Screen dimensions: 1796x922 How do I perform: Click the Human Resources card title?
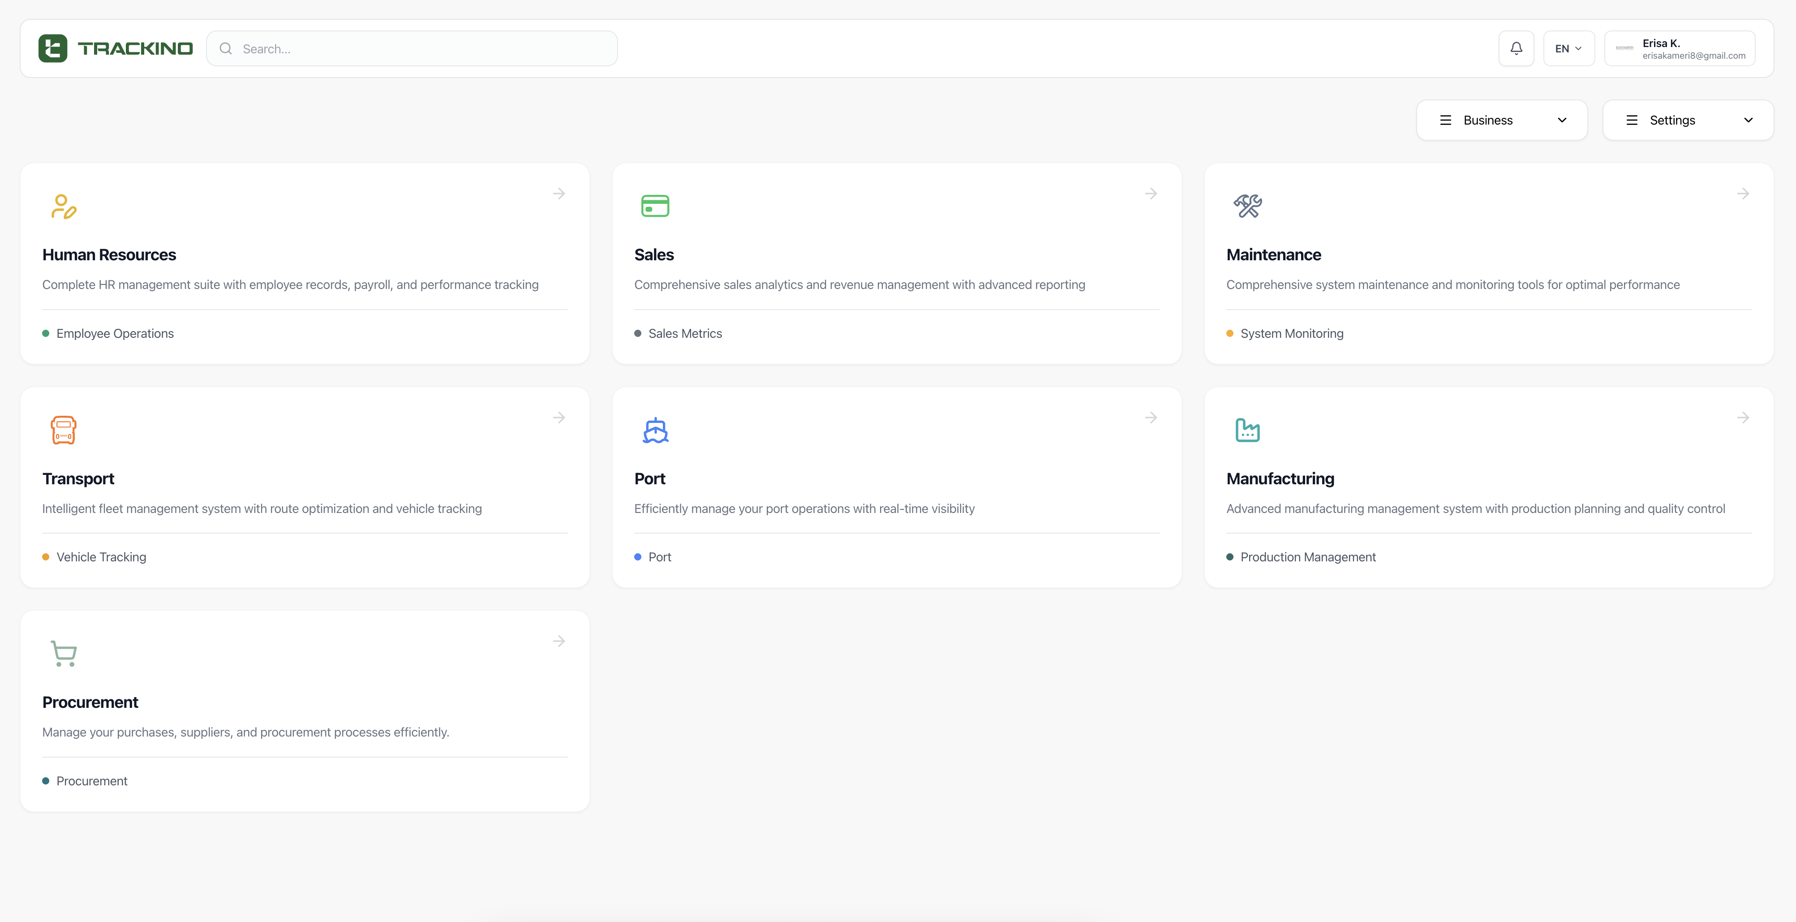coord(109,254)
